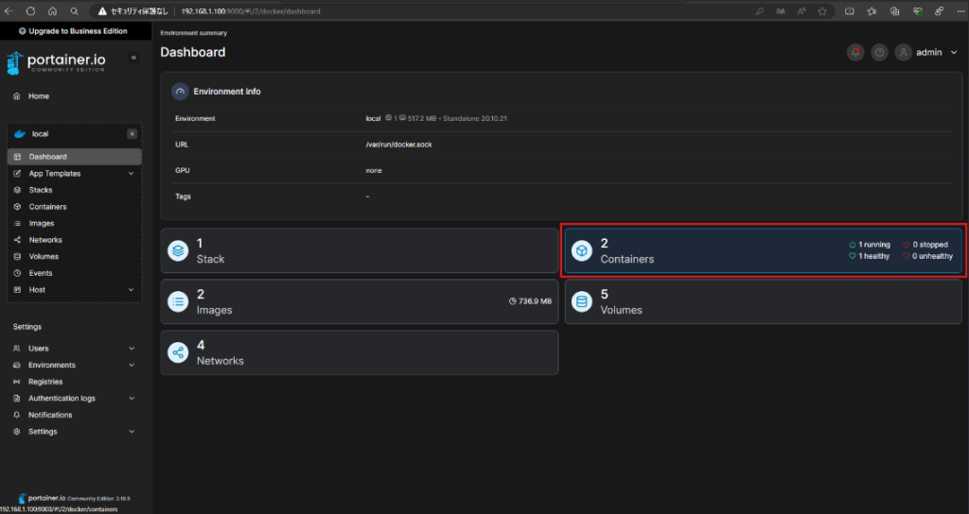Go to browser home icon
Viewport: 969px width, 514px height.
(x=53, y=11)
